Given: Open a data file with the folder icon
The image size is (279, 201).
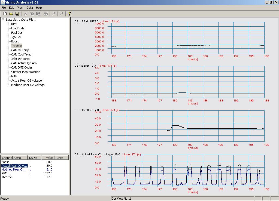Looking at the screenshot, I should click(x=11, y=14).
